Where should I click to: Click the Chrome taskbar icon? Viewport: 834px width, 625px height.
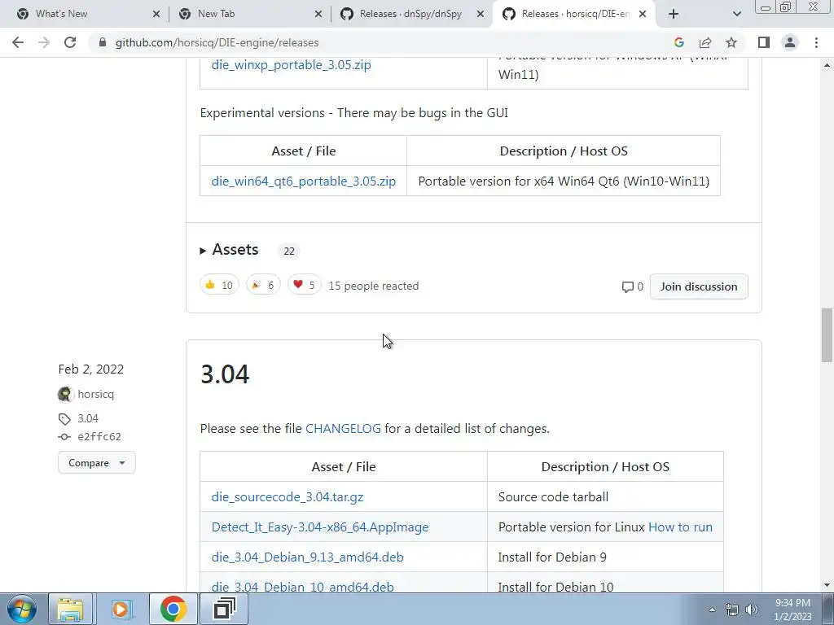173,609
